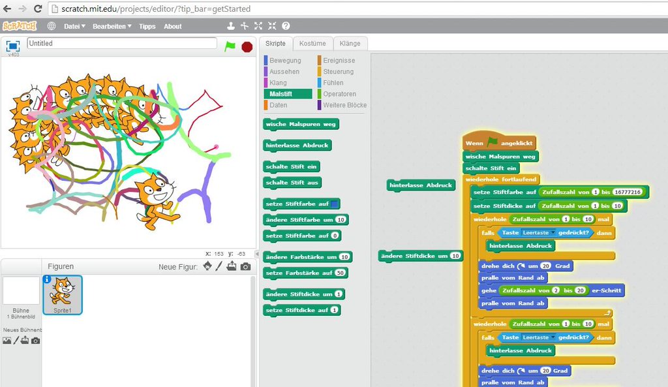Click the 'hinterlasse Abdruck' block in the palette
The height and width of the screenshot is (387, 668).
click(297, 146)
